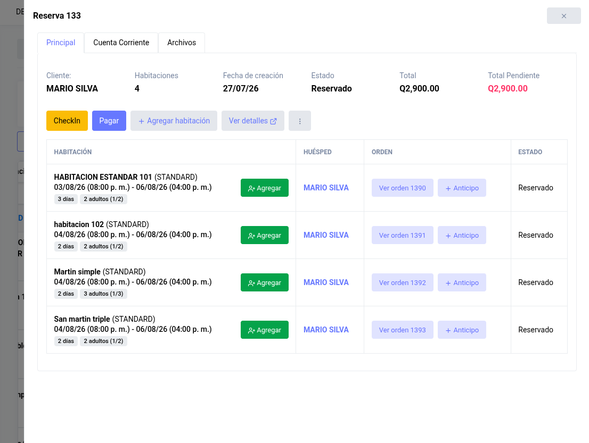Click the Habitaciones count 4
The height and width of the screenshot is (443, 589).
[x=137, y=88]
